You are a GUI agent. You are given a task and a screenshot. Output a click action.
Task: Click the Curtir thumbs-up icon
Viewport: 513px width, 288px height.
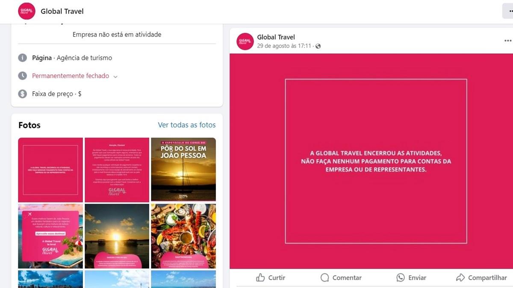[260, 278]
